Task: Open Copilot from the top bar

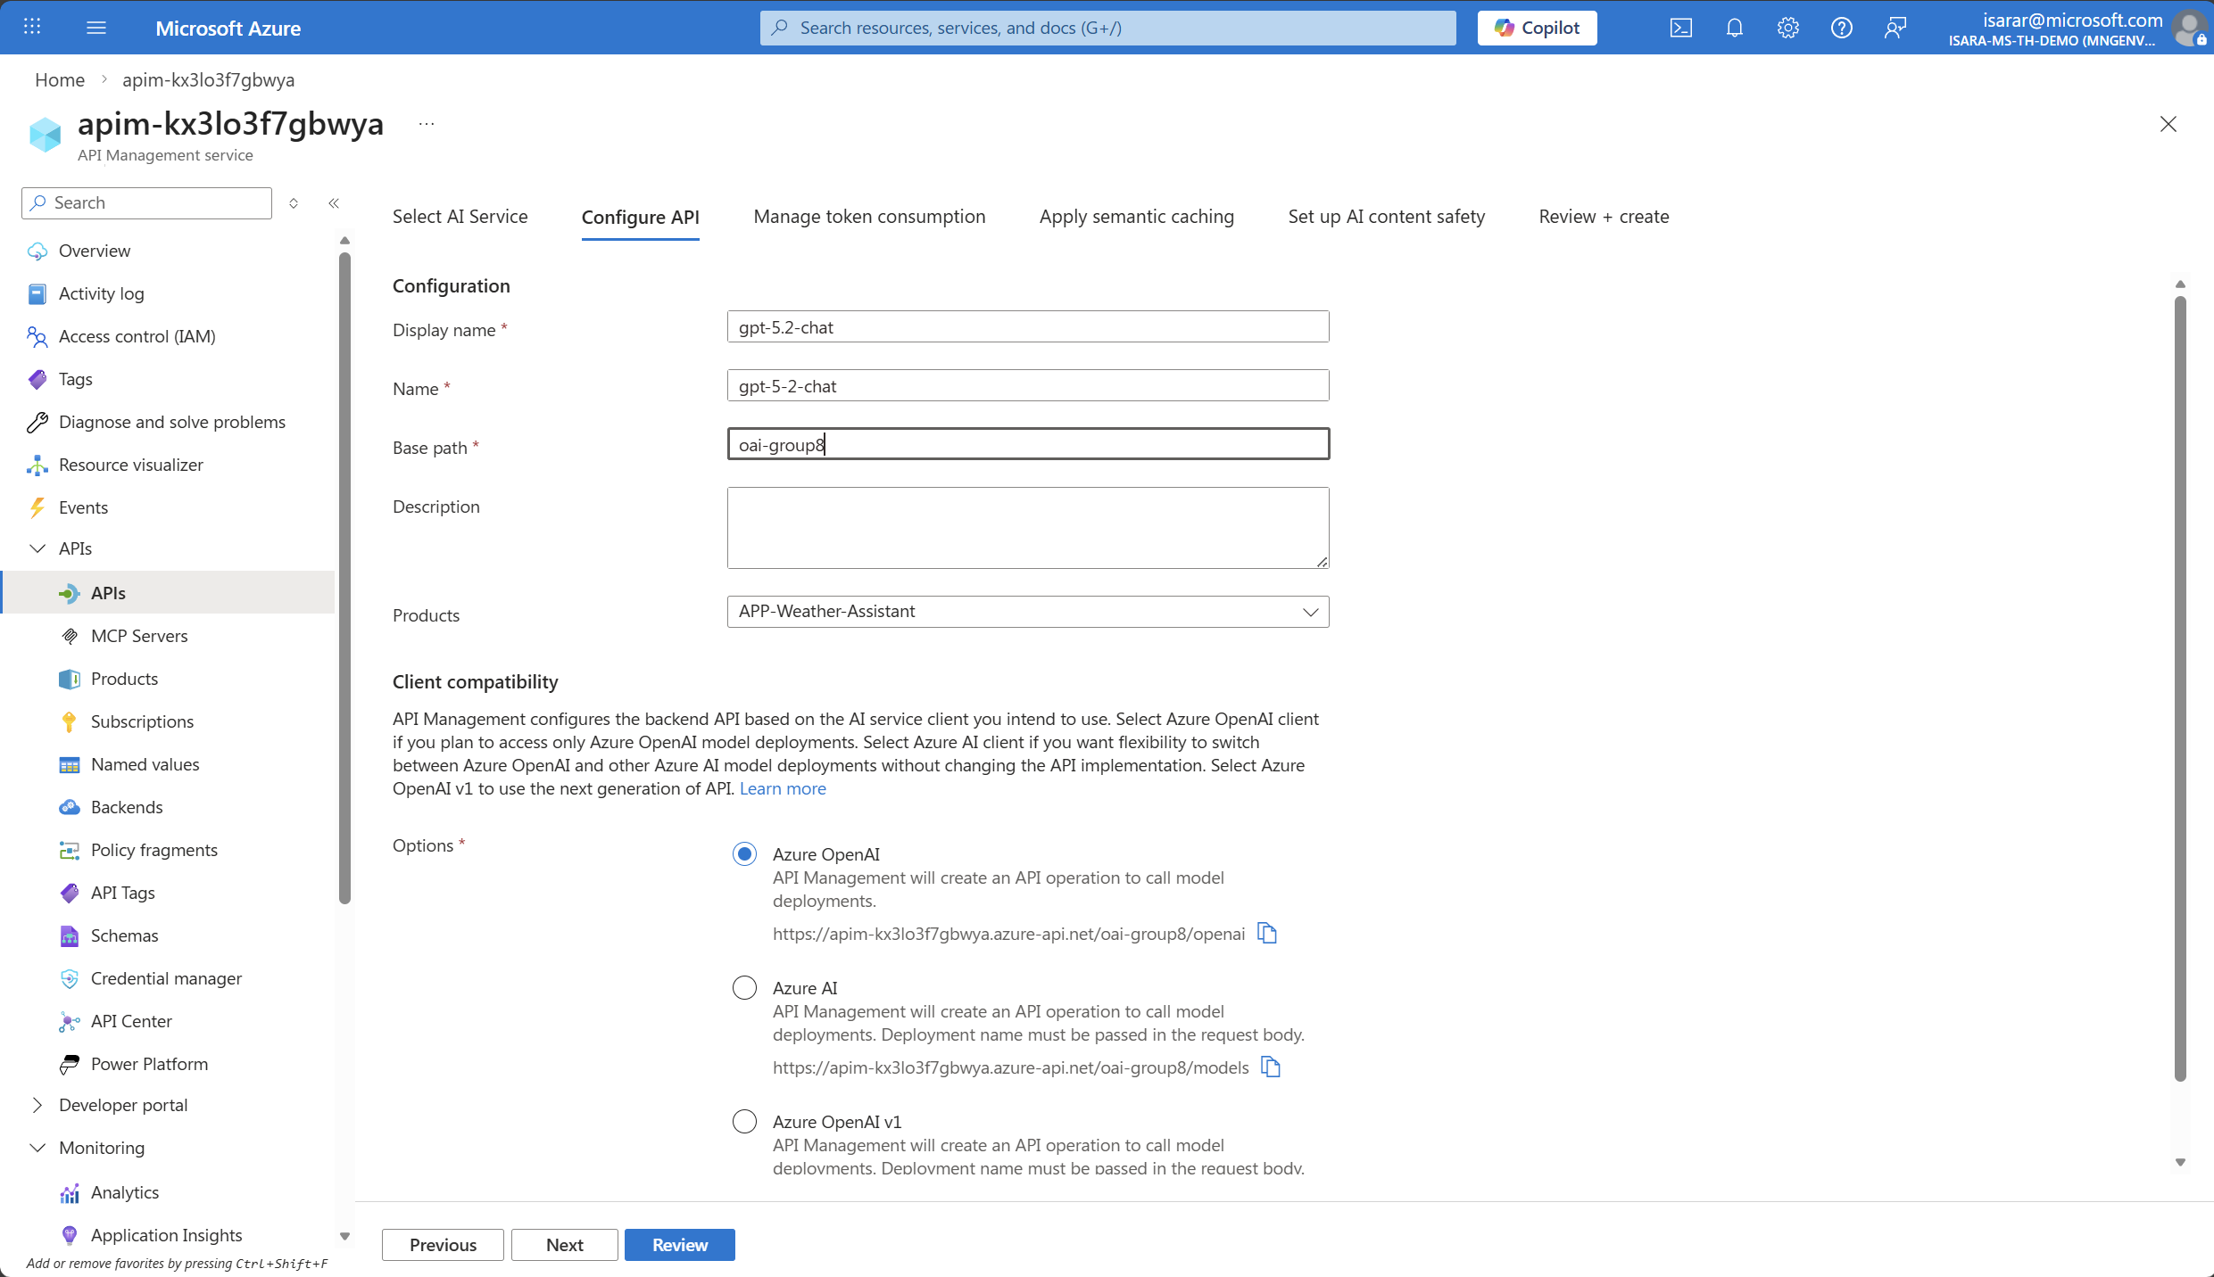Action: coord(1538,28)
